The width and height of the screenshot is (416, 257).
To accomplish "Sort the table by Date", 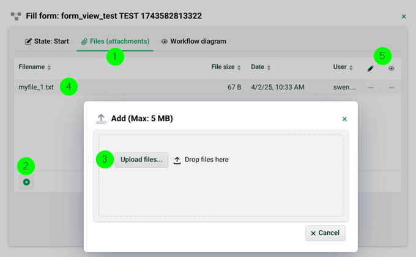I will tap(261, 67).
